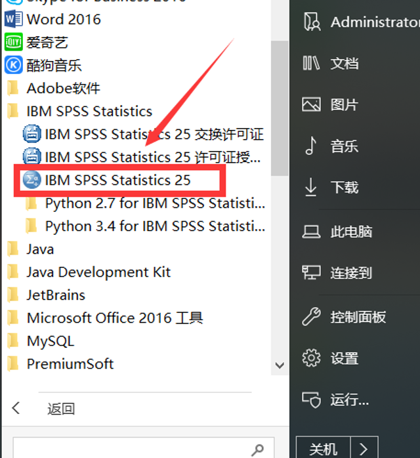Click the program list scrollbar thumb
420x458 pixels.
280,108
